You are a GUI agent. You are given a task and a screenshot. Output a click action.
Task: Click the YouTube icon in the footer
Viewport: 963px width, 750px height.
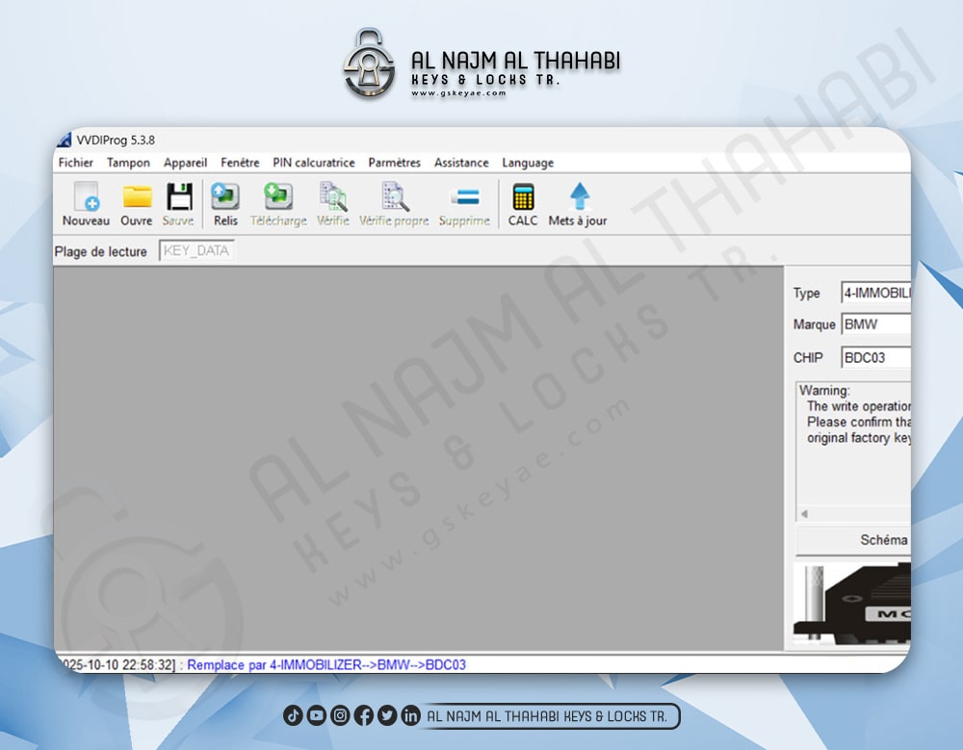pyautogui.click(x=317, y=715)
